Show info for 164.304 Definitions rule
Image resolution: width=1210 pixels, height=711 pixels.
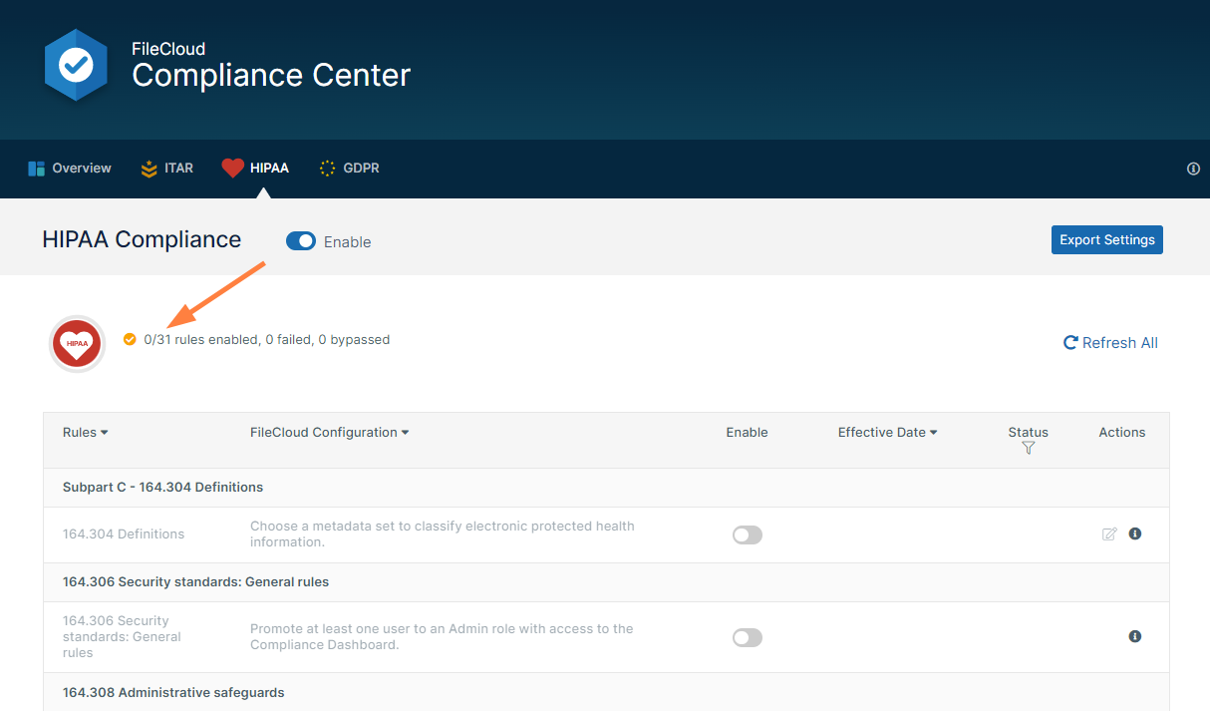click(1134, 533)
